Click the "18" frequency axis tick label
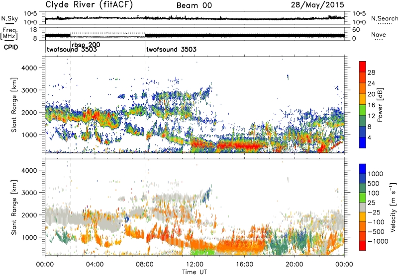Screen dimensions: 398x275 click(33, 30)
